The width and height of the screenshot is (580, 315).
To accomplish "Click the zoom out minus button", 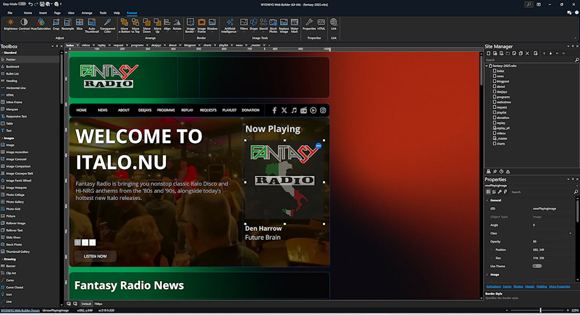I will coord(507,310).
